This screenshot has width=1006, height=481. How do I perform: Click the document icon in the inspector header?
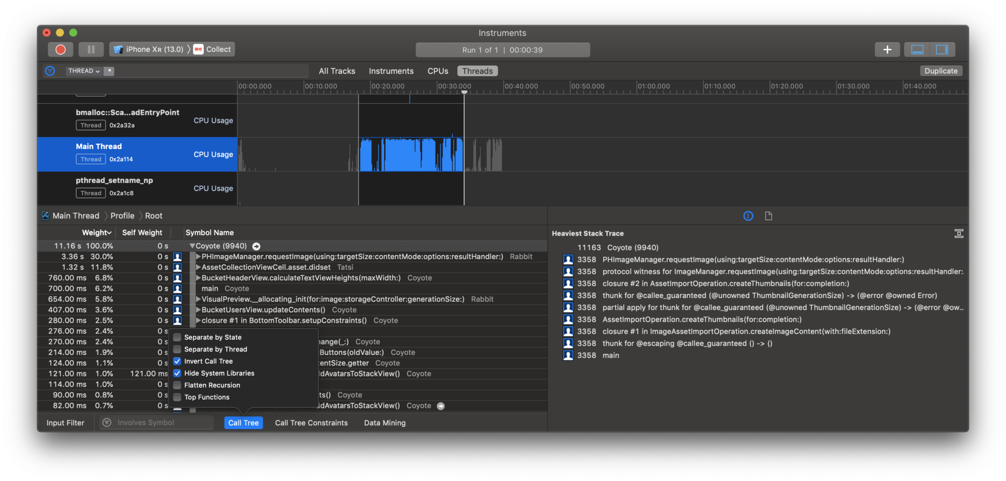click(769, 216)
